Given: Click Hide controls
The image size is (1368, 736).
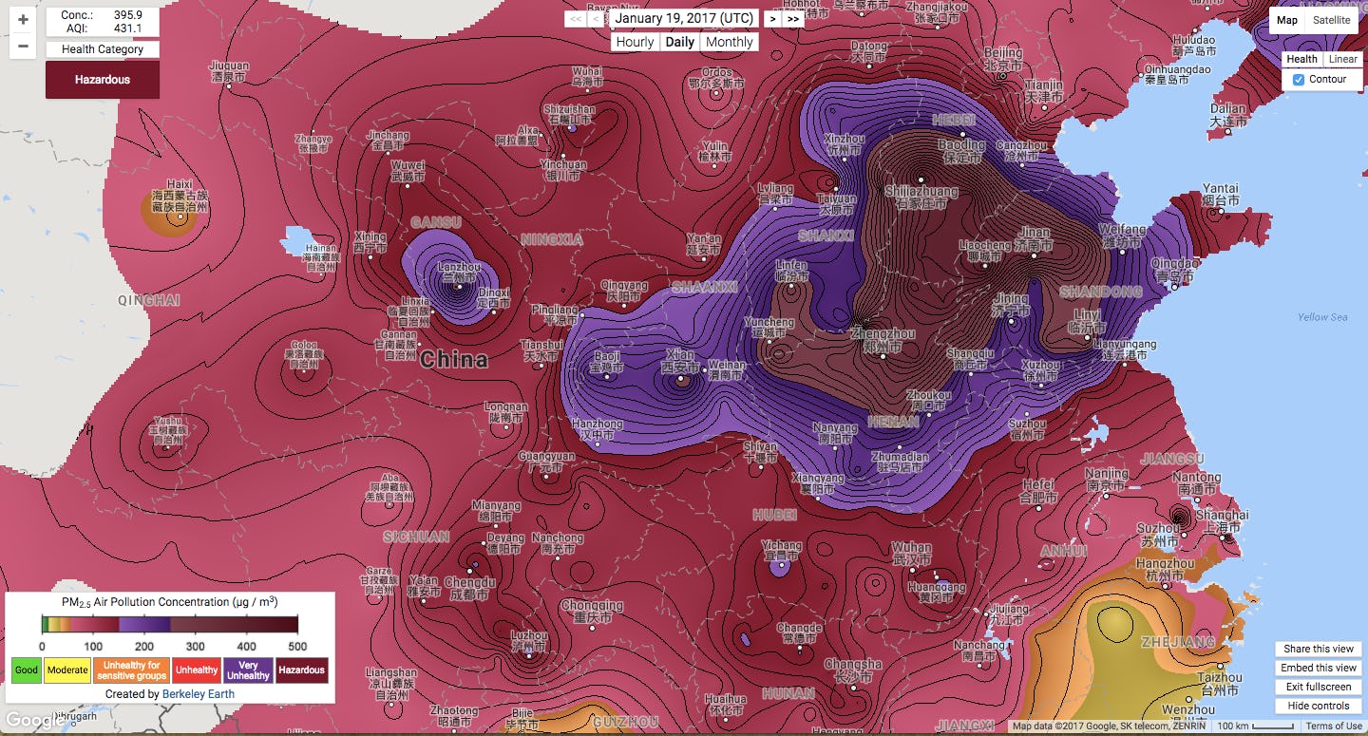Looking at the screenshot, I should 1317,706.
